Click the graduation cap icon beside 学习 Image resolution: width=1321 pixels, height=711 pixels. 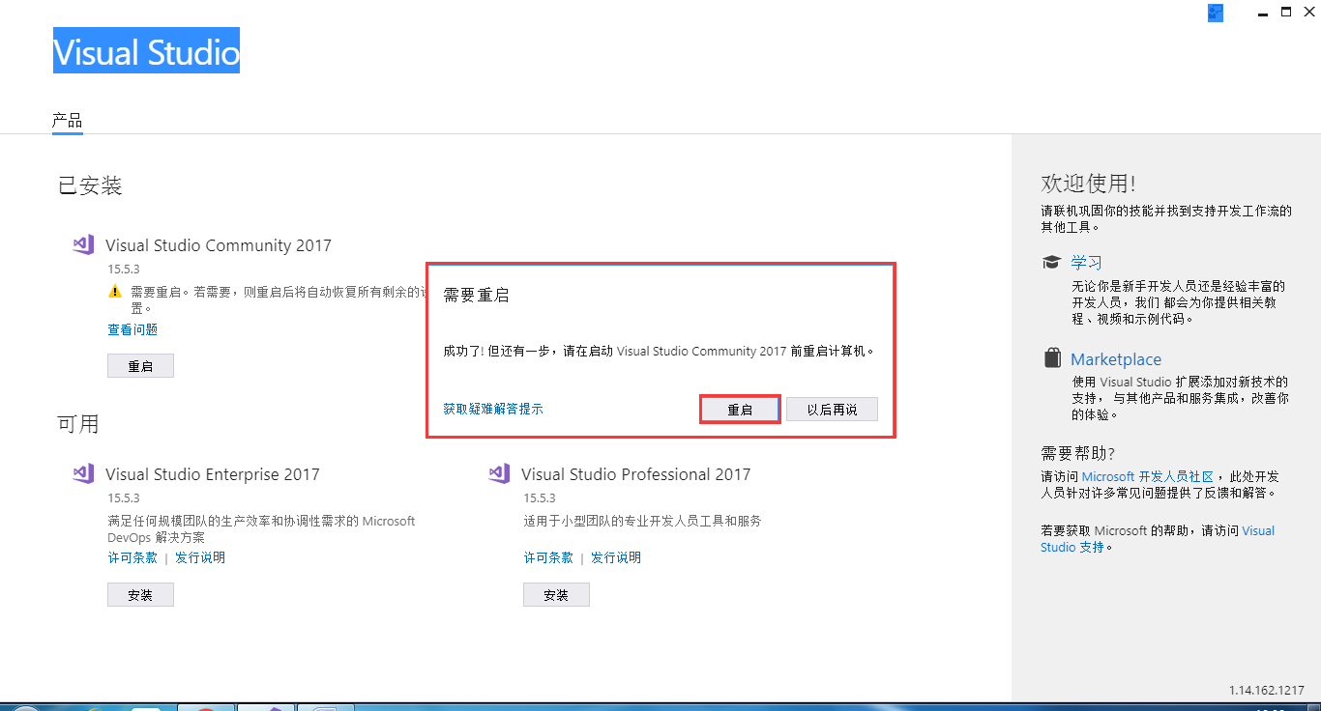(x=1051, y=261)
